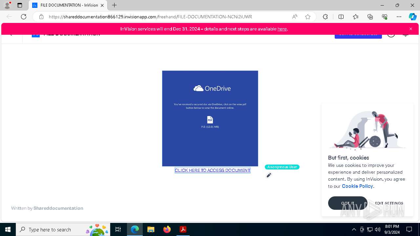Screen dimensions: 420x236
Task: Enable Split screen view
Action: pos(341,17)
